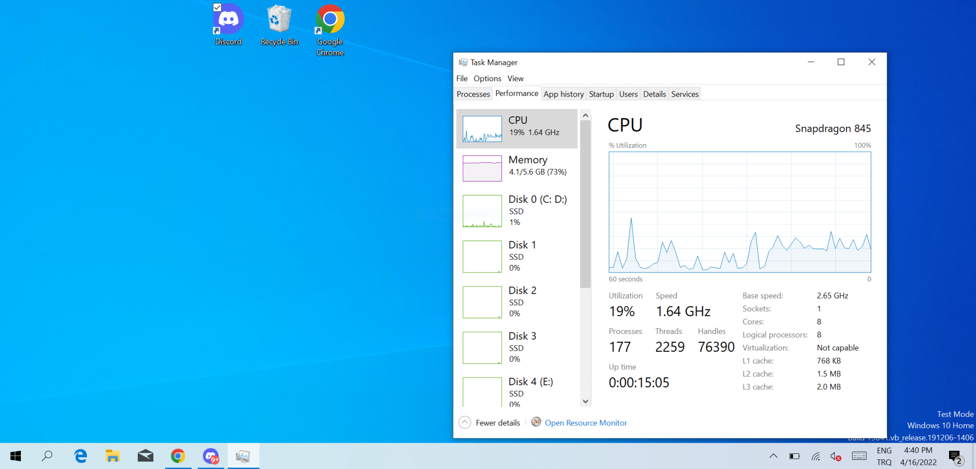
Task: Show hidden system tray icons
Action: point(773,456)
